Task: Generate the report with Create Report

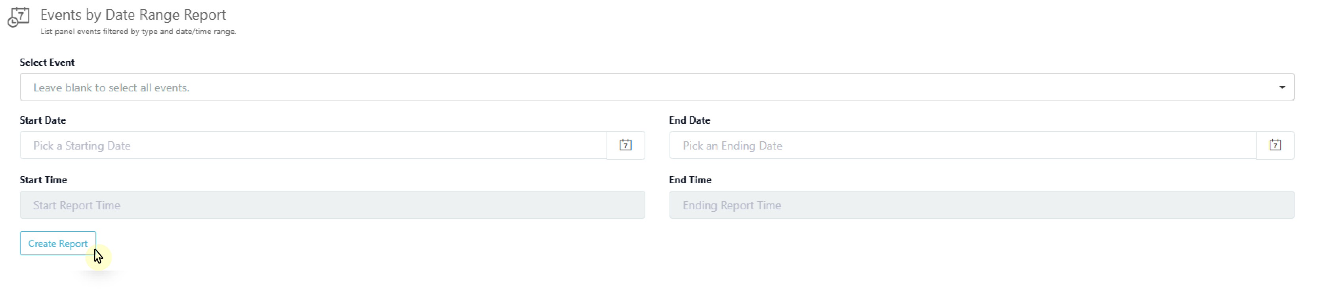Action: click(x=58, y=243)
